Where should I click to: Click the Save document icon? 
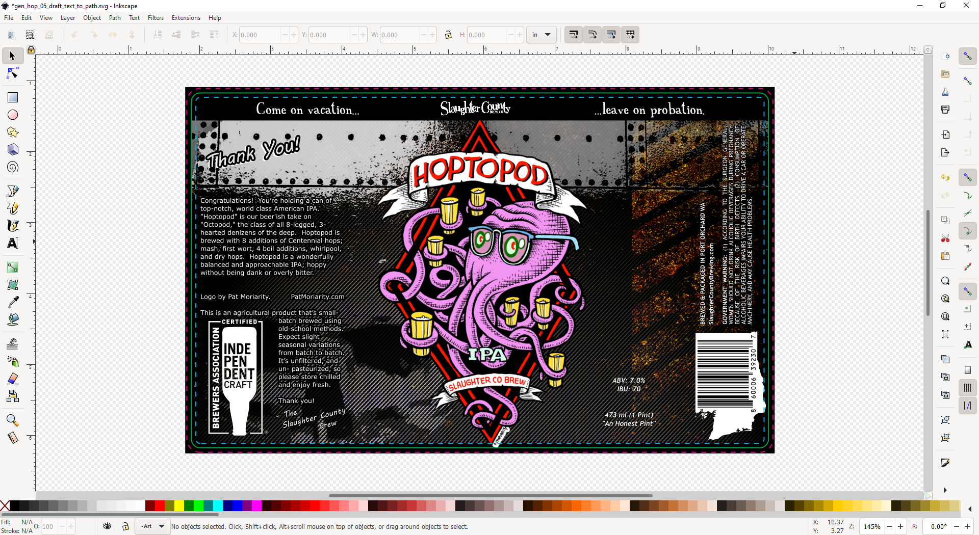pyautogui.click(x=945, y=92)
